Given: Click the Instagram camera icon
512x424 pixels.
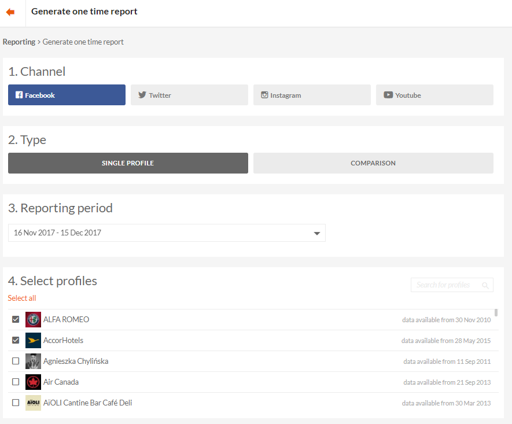Looking at the screenshot, I should tap(264, 95).
